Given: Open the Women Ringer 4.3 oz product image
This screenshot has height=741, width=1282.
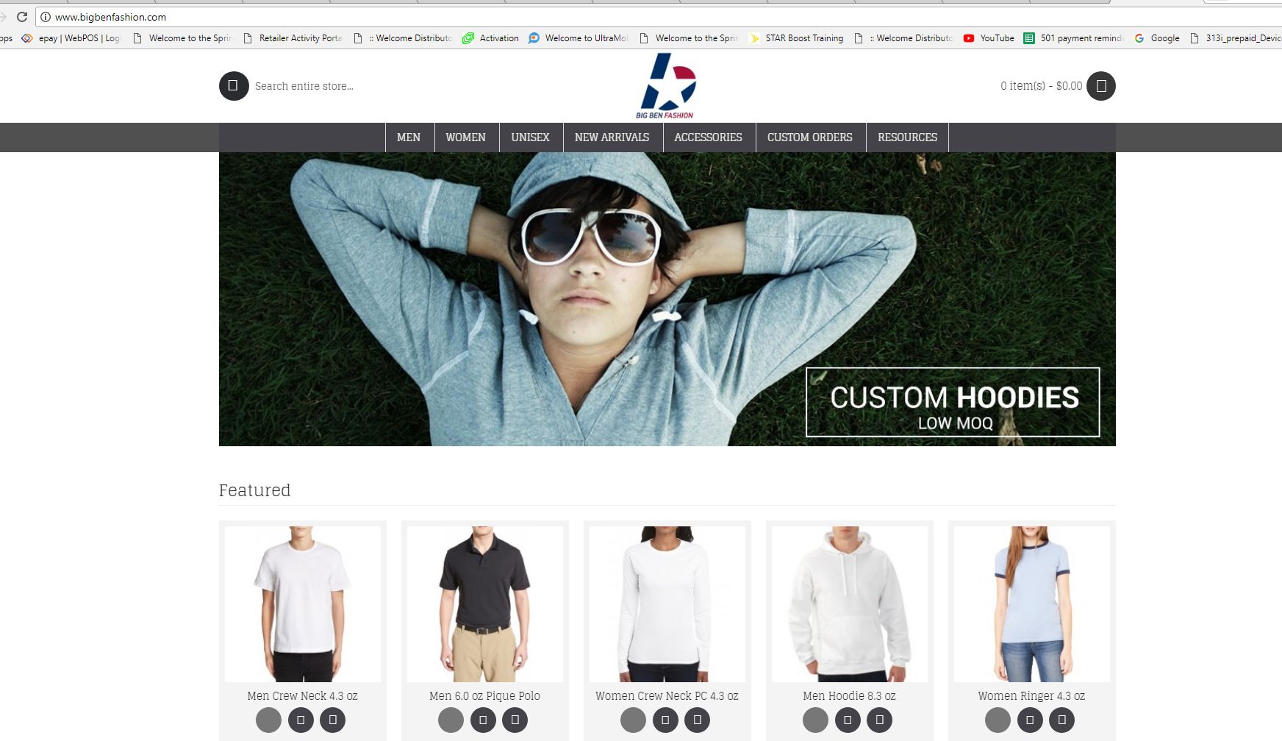Looking at the screenshot, I should coord(1031,604).
